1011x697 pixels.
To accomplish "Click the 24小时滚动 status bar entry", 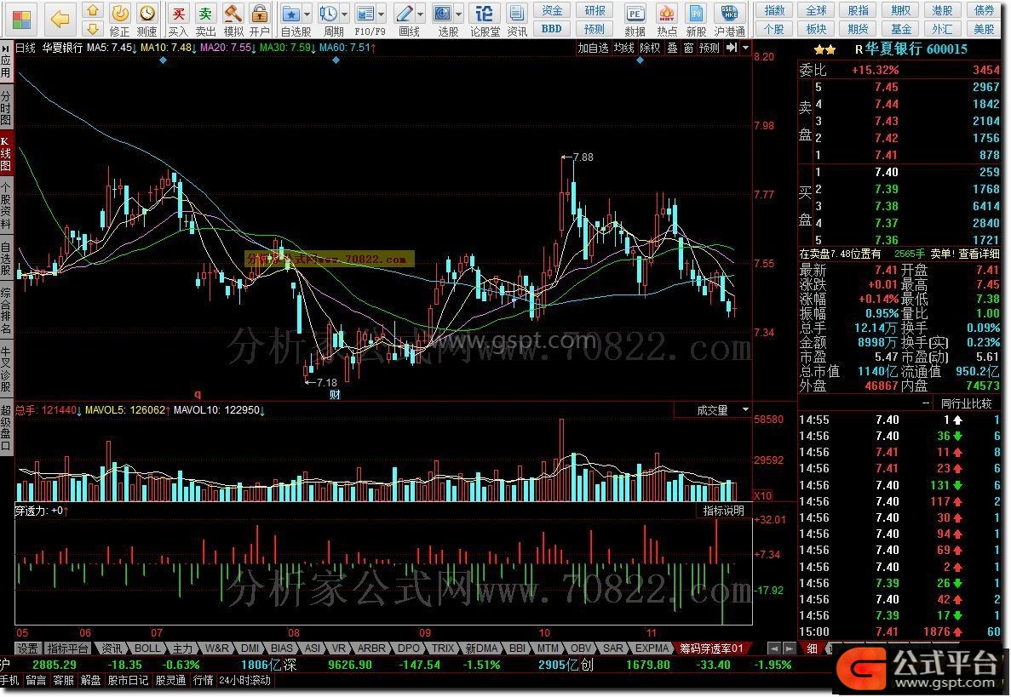I will coord(244,680).
